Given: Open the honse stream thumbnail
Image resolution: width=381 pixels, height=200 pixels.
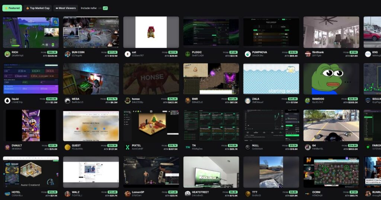Looking at the screenshot, I should pyautogui.click(x=151, y=79).
